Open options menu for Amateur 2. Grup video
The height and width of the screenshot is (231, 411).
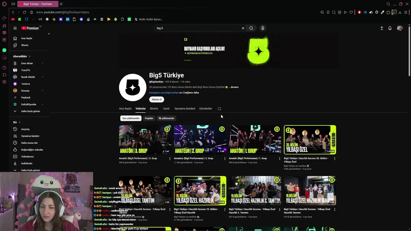point(225,158)
